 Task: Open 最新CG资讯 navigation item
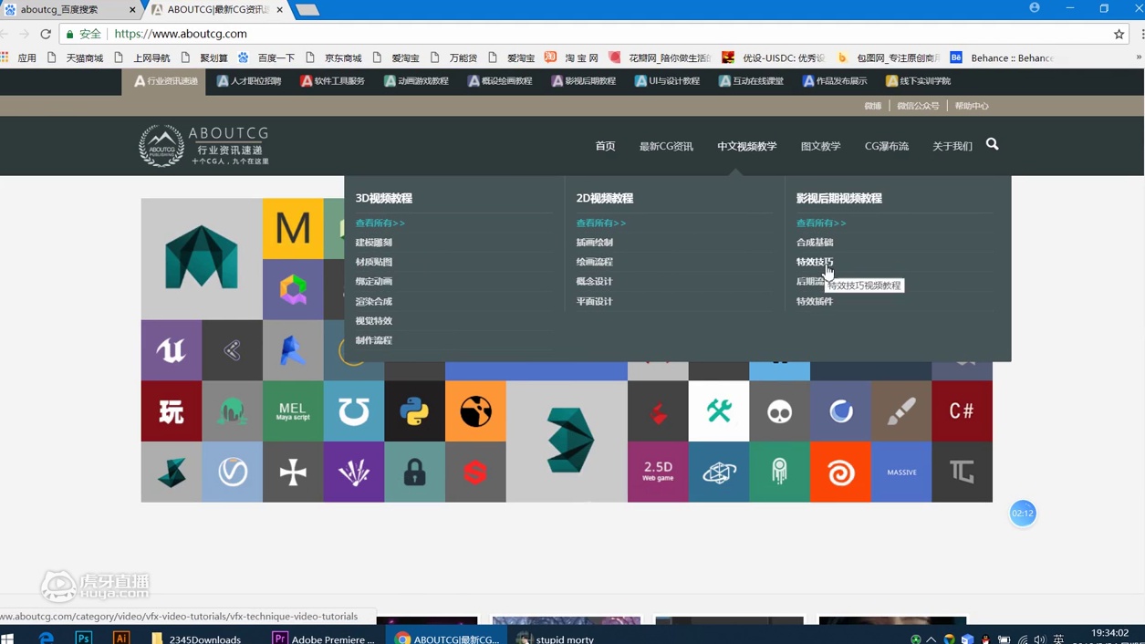click(666, 146)
